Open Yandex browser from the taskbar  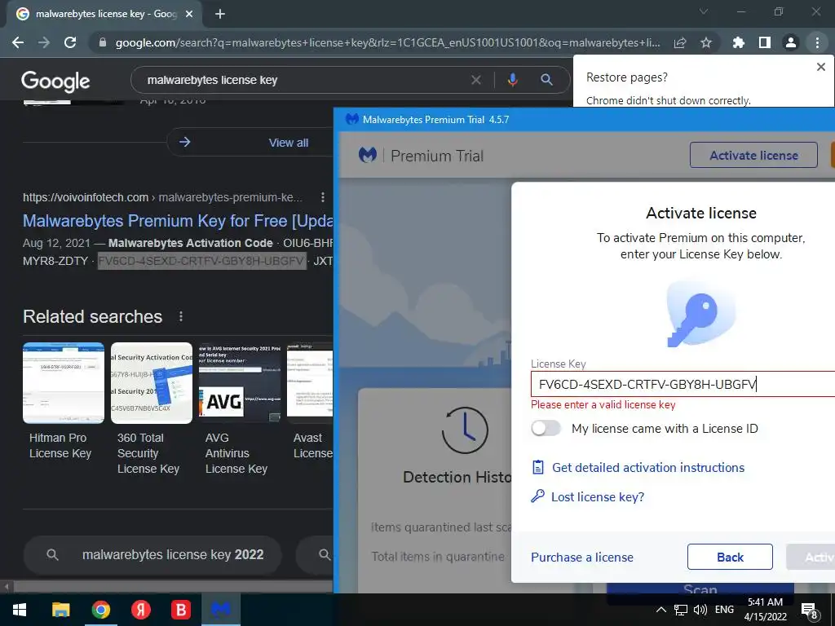click(x=140, y=610)
